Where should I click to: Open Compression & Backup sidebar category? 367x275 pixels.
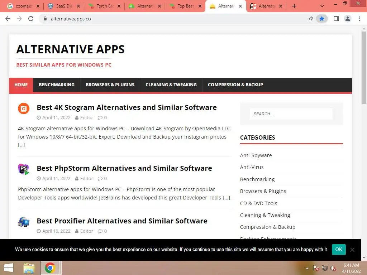pos(267,227)
